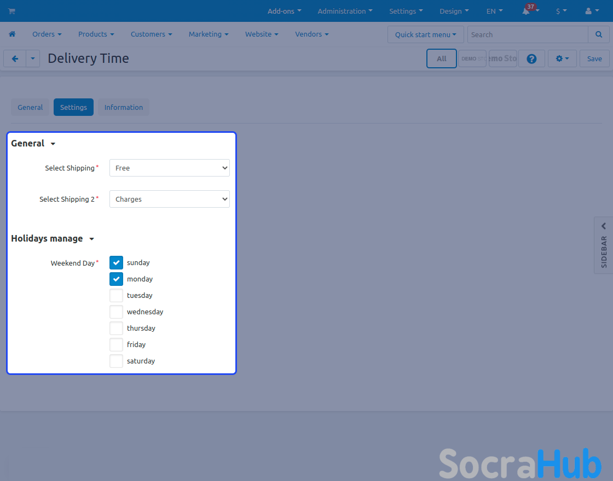Check the saturday weekend day box

coord(116,361)
